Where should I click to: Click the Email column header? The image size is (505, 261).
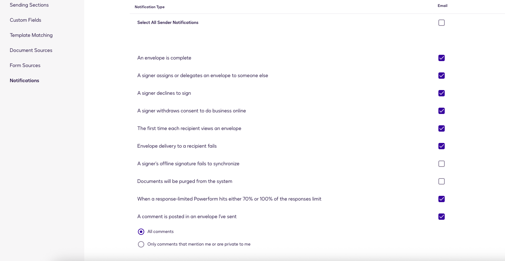click(443, 6)
